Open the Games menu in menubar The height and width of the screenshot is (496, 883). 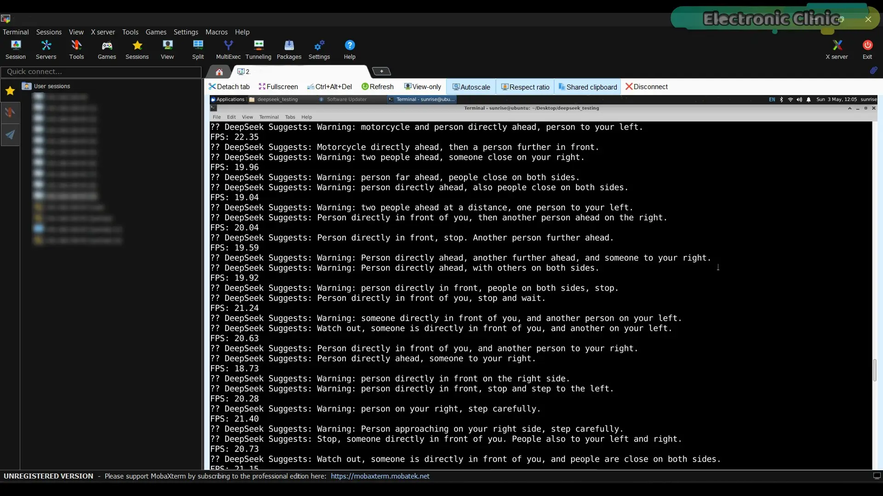click(156, 32)
